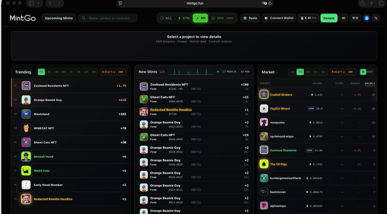Select the ALL chain filter
The image size is (387, 214).
166,18
